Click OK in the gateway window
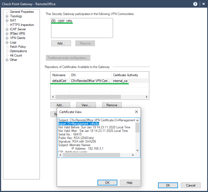The height and width of the screenshot is (192, 208). (168, 185)
